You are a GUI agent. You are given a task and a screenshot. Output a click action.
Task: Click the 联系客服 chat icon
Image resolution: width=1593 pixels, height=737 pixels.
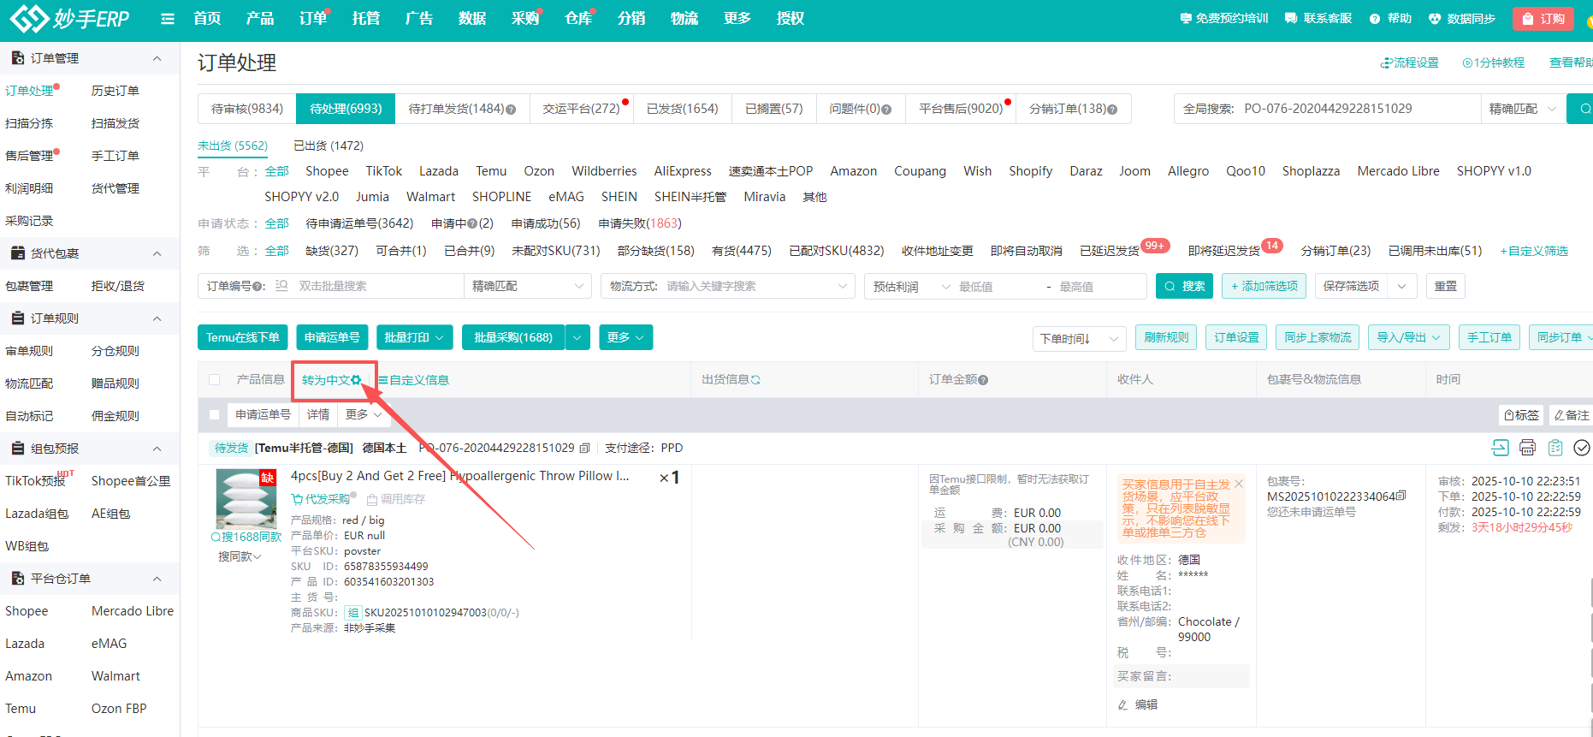[1291, 19]
